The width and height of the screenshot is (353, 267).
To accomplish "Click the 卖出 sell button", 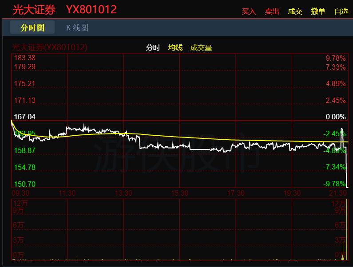I will point(272,11).
